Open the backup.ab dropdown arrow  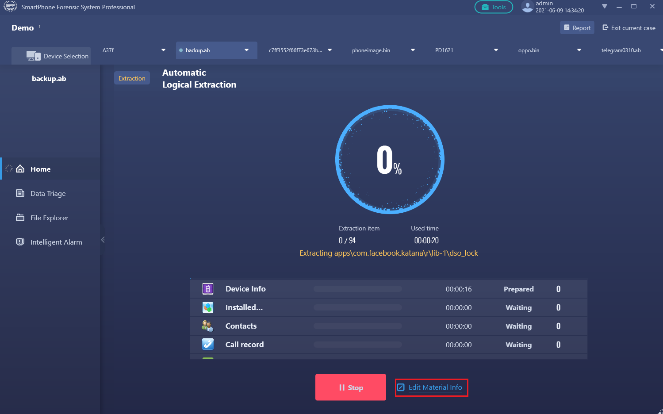(x=246, y=50)
